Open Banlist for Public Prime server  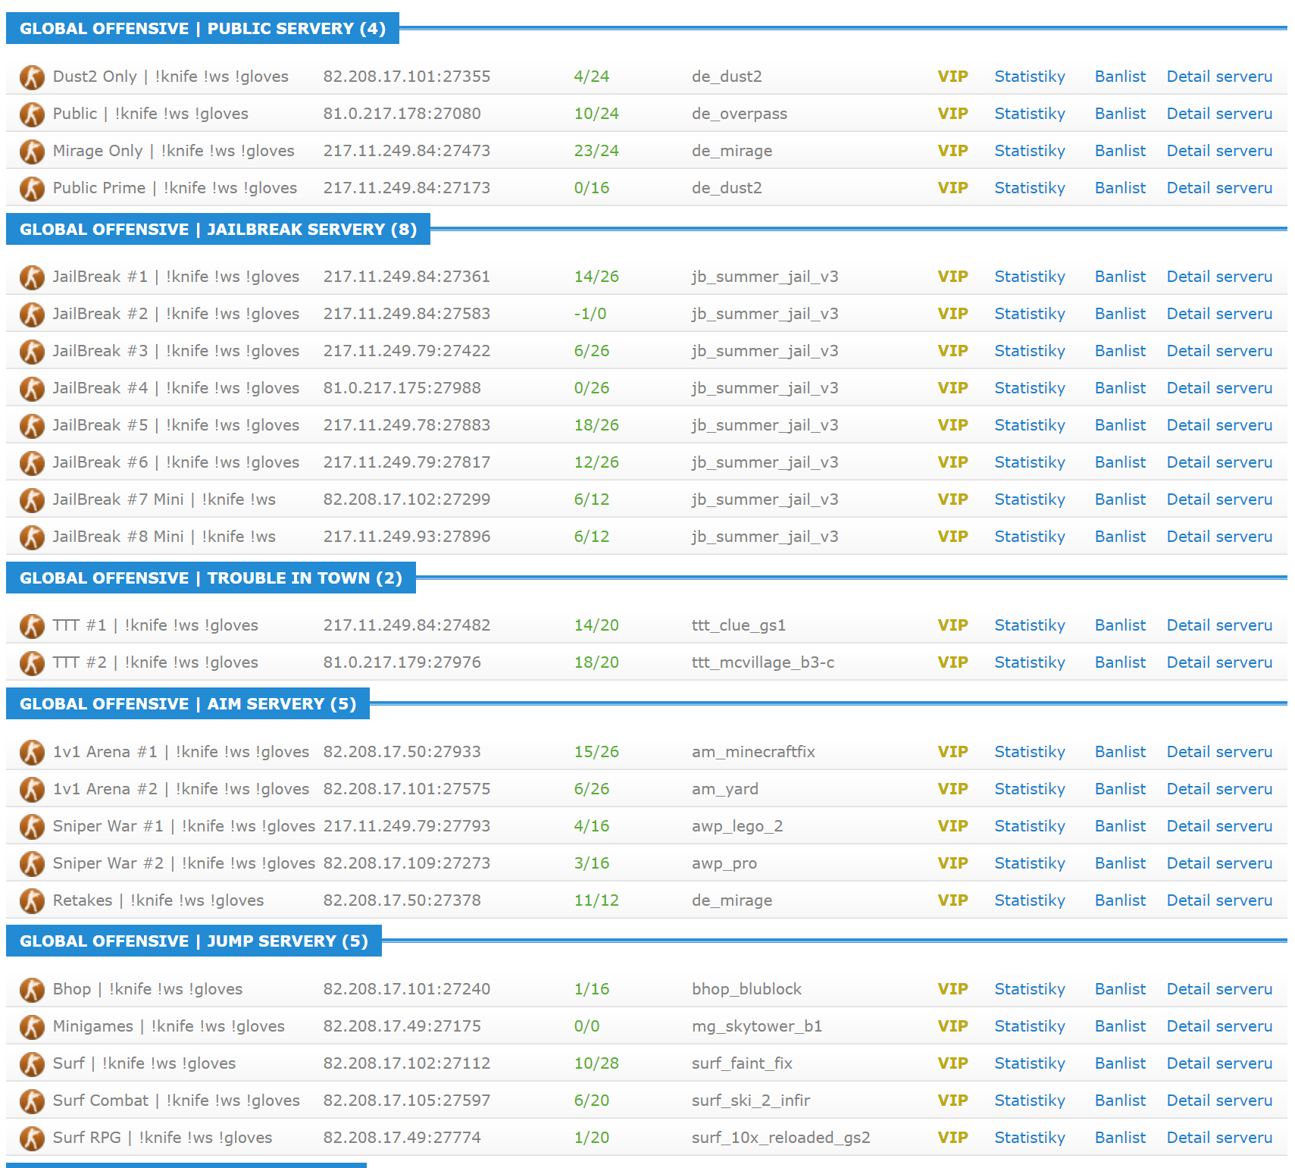(1120, 188)
